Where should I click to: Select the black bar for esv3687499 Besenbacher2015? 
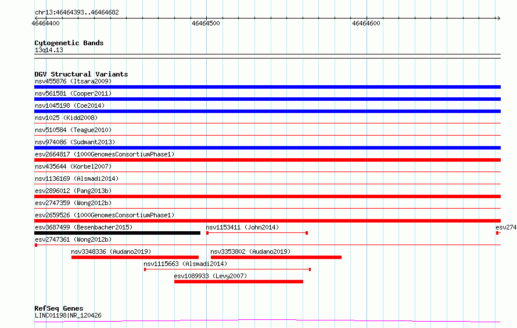pos(117,233)
